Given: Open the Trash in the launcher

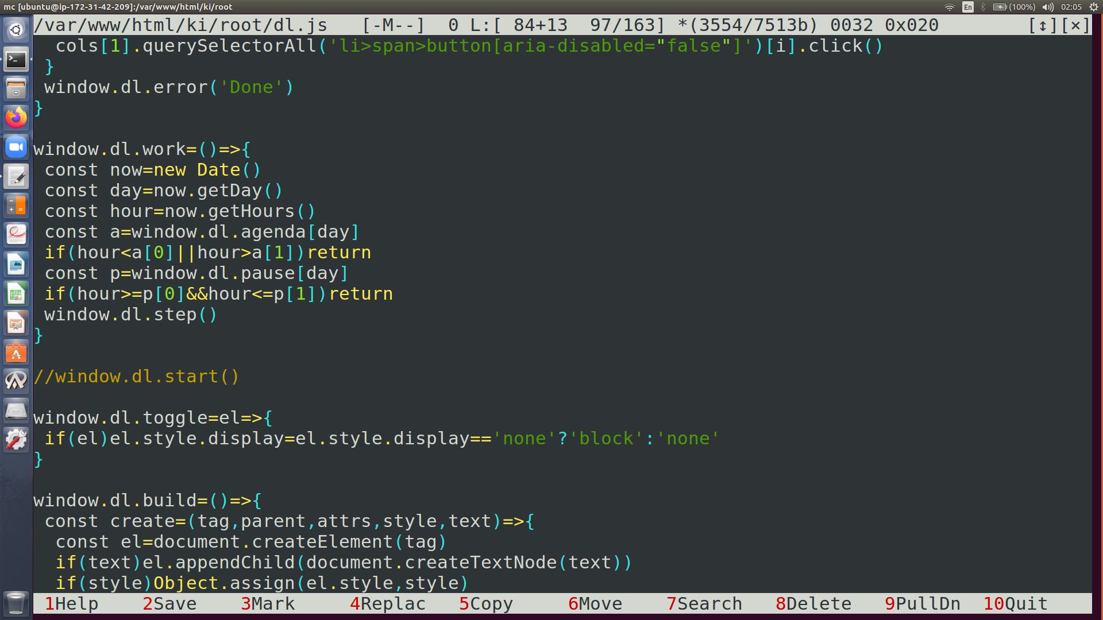Looking at the screenshot, I should pos(16,603).
